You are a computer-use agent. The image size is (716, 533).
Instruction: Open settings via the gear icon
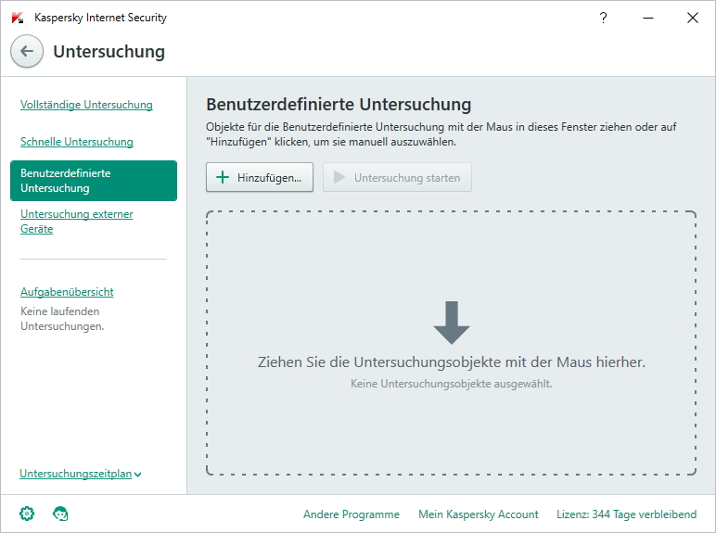pos(27,514)
